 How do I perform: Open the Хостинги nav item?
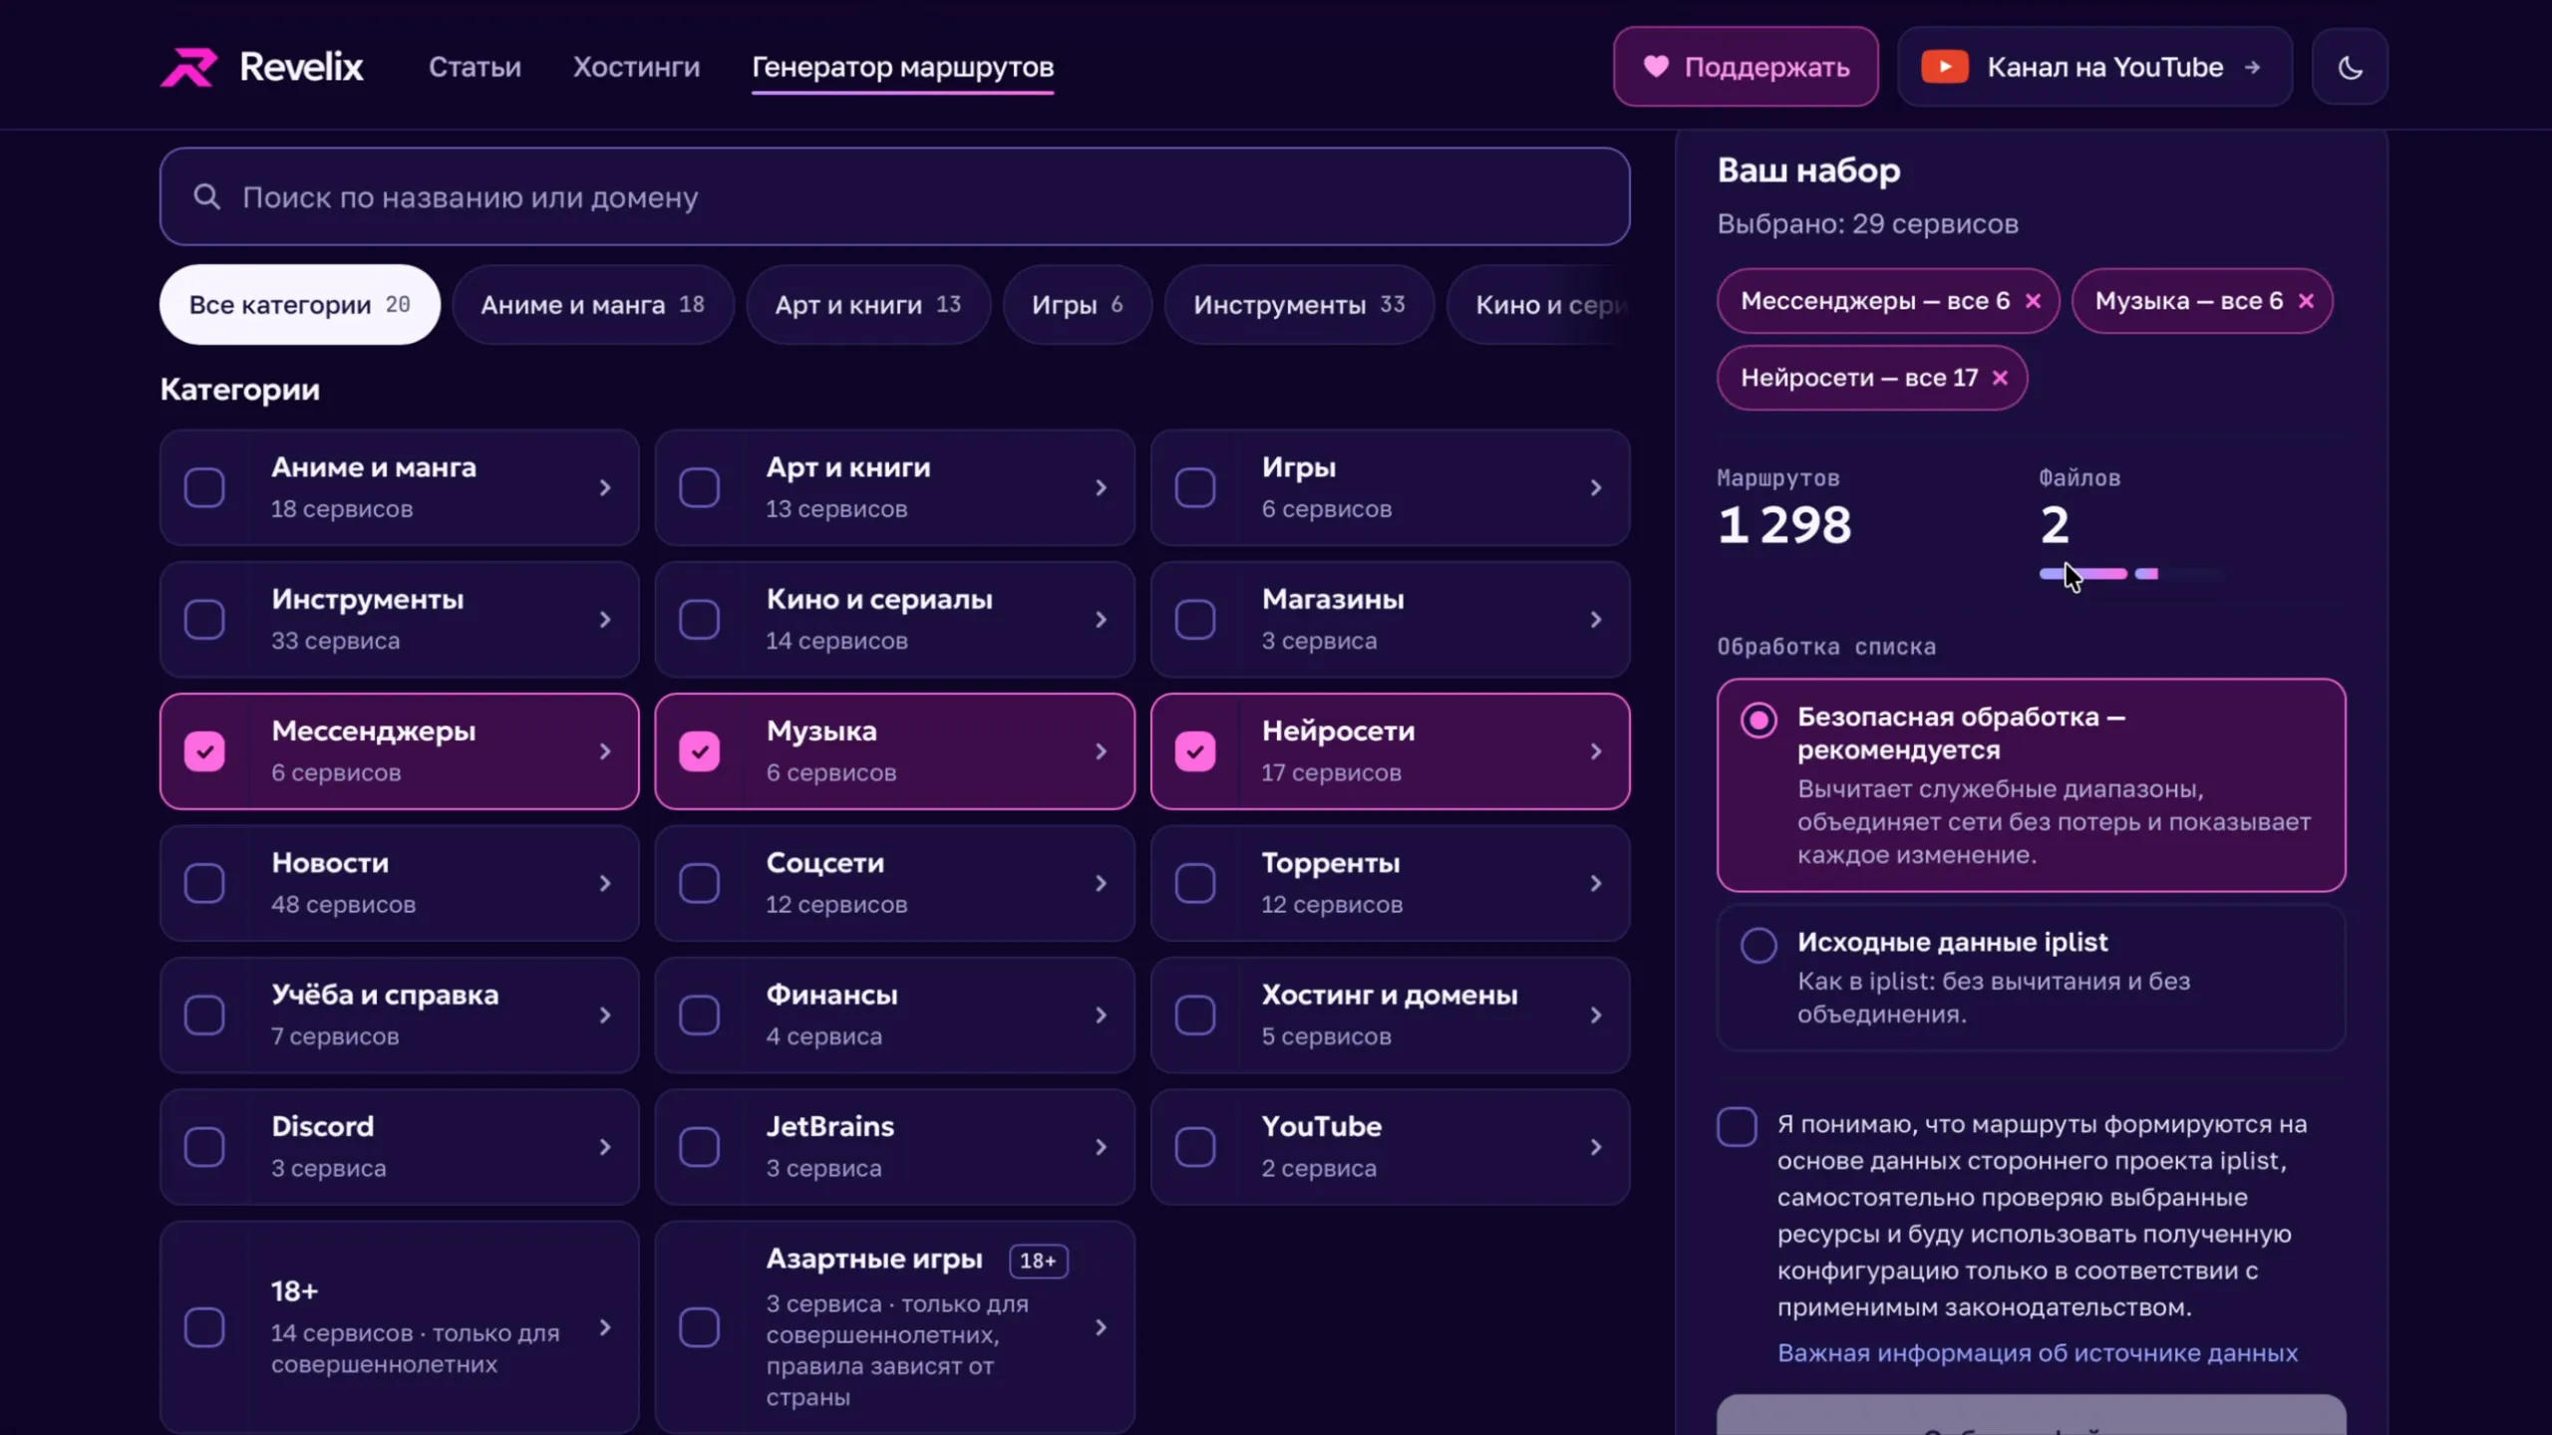[636, 67]
